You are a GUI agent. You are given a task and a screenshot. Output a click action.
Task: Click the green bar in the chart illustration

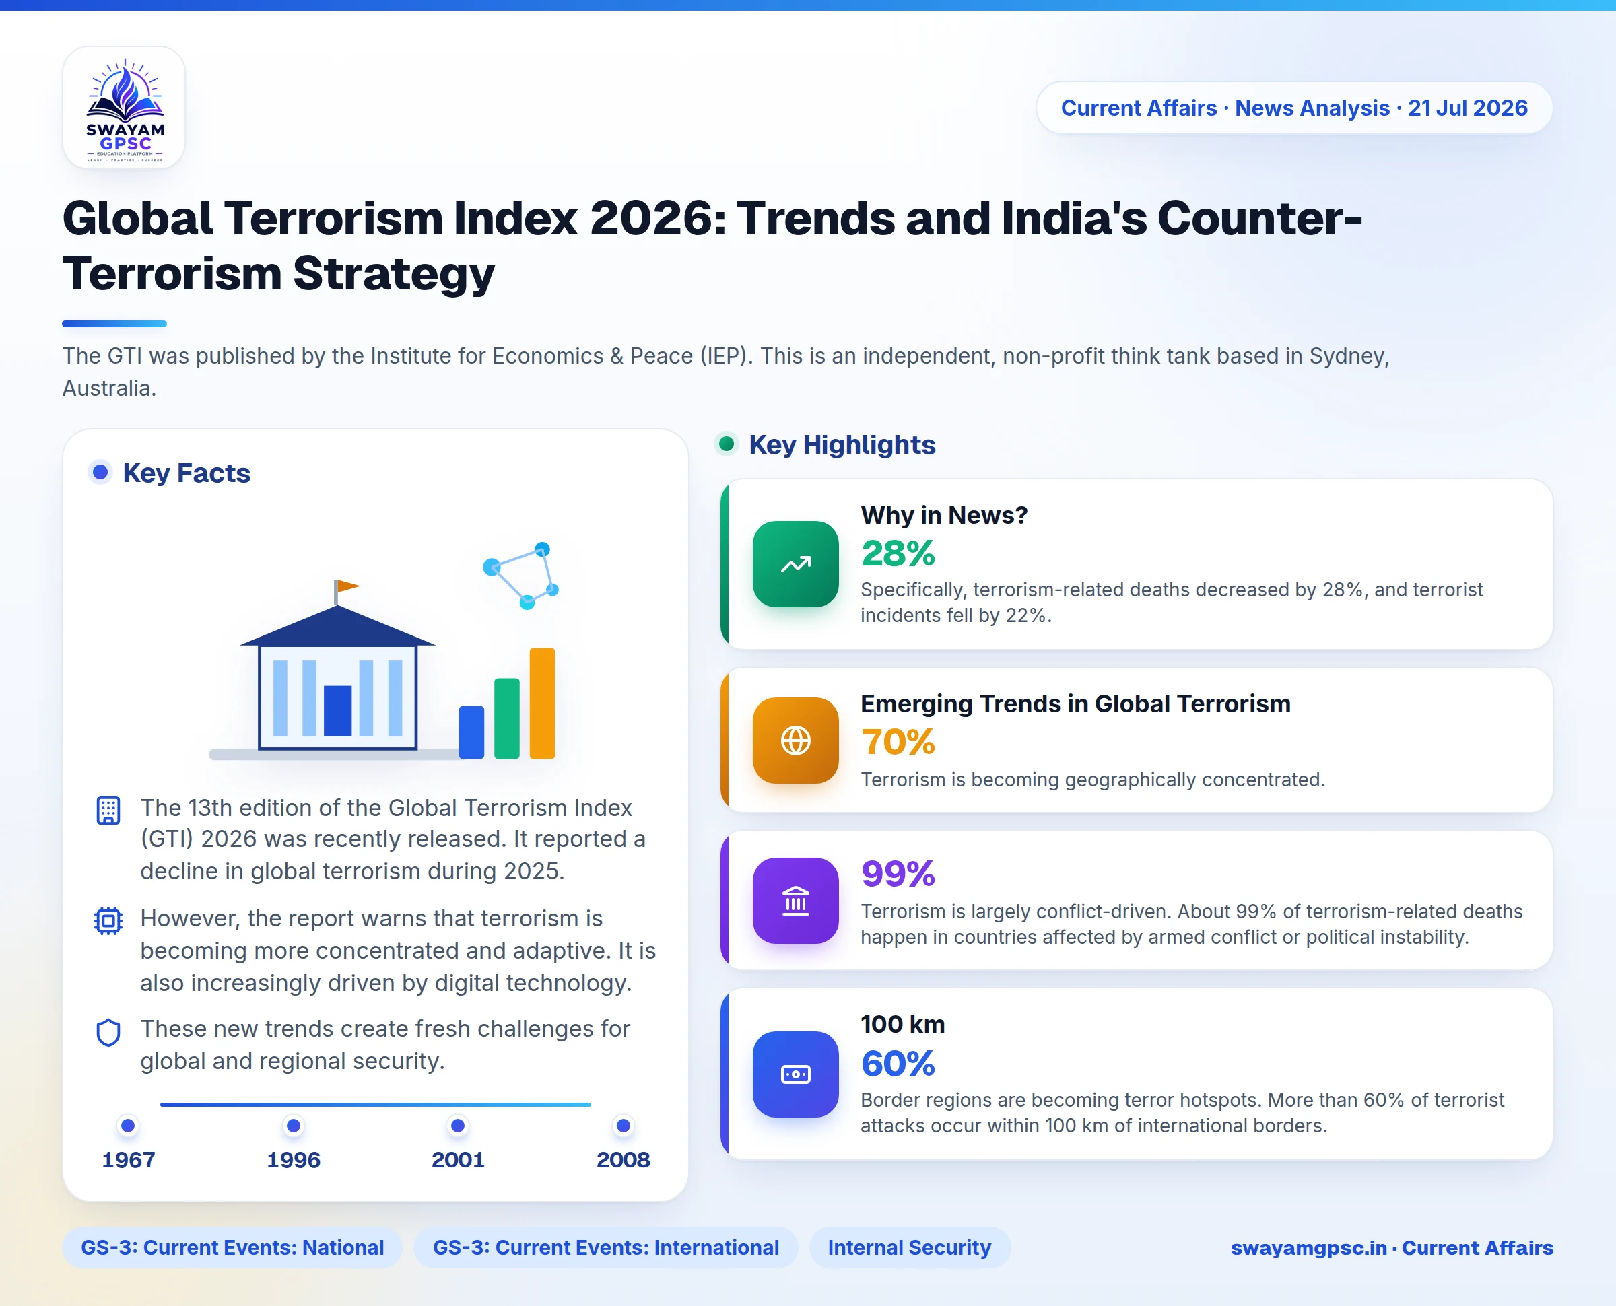(x=506, y=718)
